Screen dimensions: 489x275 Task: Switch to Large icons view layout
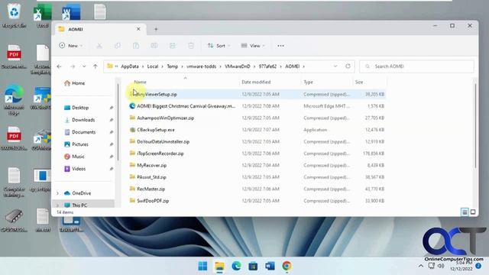click(473, 212)
